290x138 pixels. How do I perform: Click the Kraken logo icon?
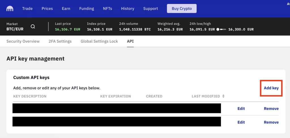click(10, 9)
